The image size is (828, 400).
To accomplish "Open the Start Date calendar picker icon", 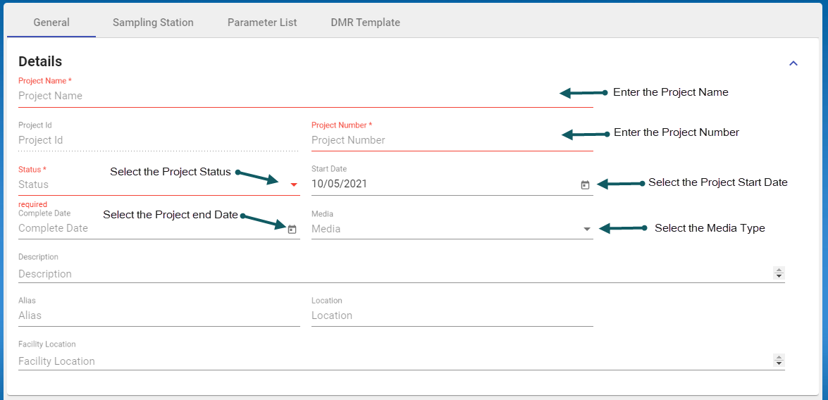I will [x=585, y=185].
